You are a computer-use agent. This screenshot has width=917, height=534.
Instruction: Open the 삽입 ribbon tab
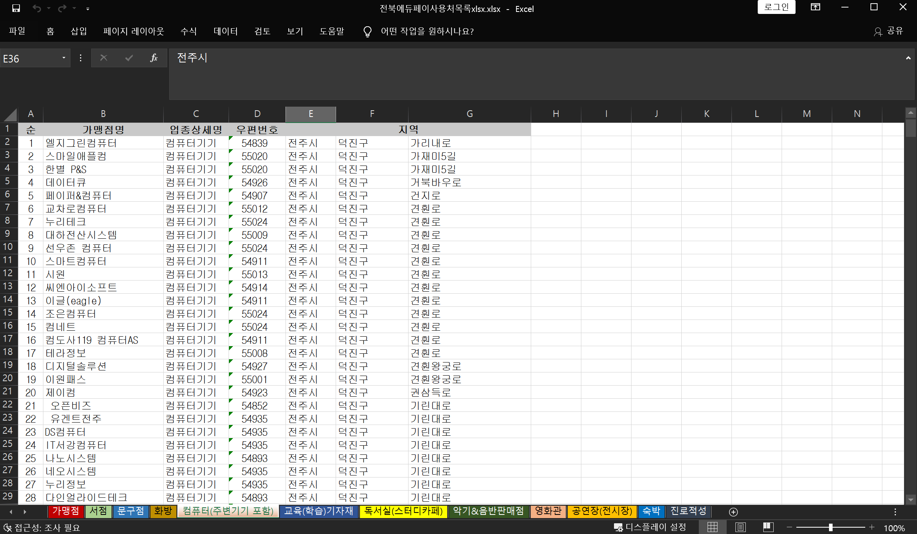pyautogui.click(x=78, y=31)
